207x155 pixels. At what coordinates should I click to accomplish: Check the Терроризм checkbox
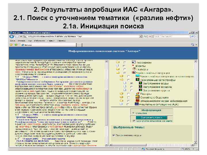point(124,62)
